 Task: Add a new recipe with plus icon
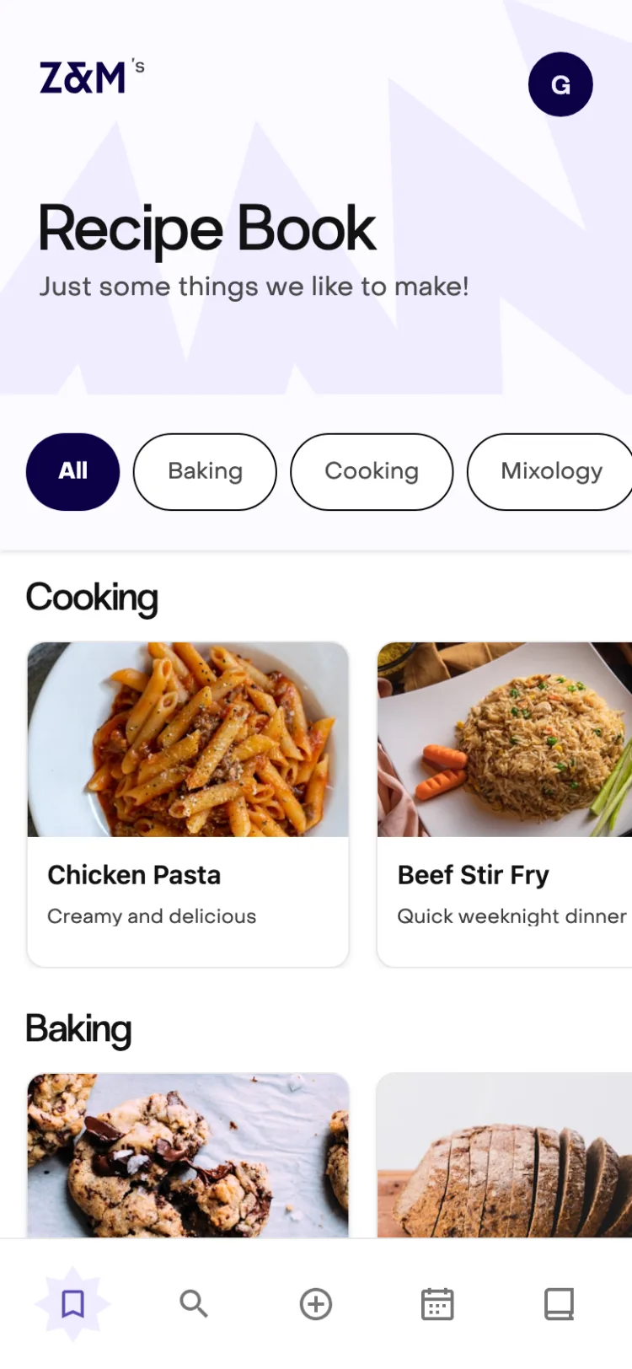coord(316,1303)
